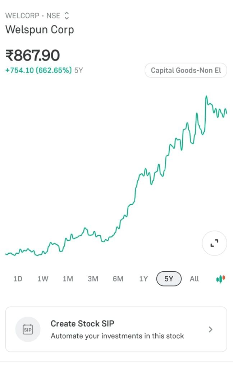The width and height of the screenshot is (233, 369).
Task: Tap the ₹867.90 price value
Action: [x=32, y=55]
